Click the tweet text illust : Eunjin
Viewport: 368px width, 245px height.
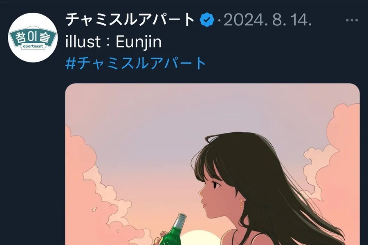[x=114, y=42]
